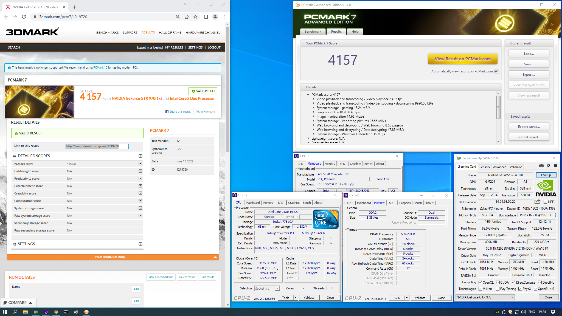The width and height of the screenshot is (562, 316).
Task: Open the Chrome profile avatar
Action: (x=215, y=17)
